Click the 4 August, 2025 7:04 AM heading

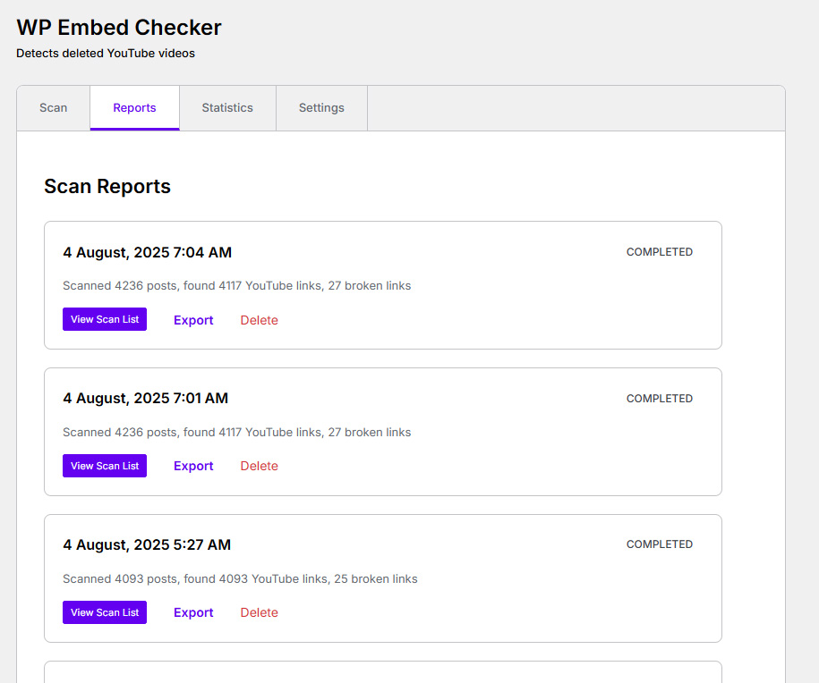(x=148, y=252)
